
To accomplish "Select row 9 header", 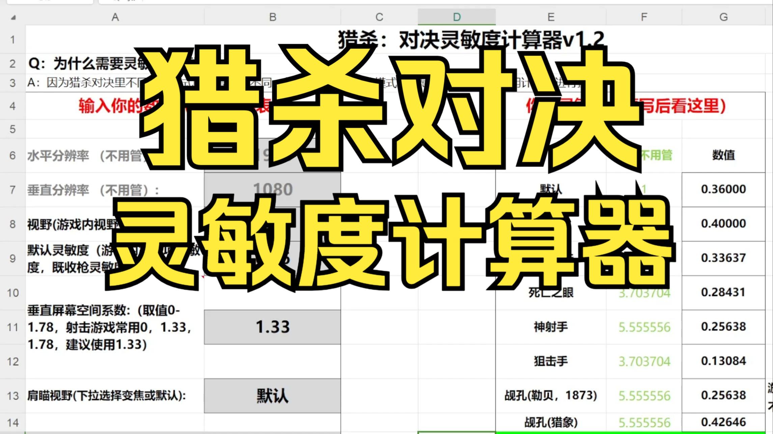I will click(13, 258).
